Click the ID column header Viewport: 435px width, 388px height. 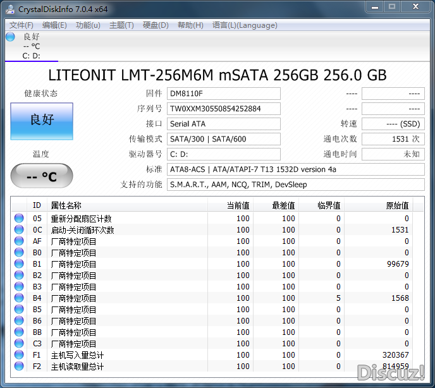coord(37,205)
